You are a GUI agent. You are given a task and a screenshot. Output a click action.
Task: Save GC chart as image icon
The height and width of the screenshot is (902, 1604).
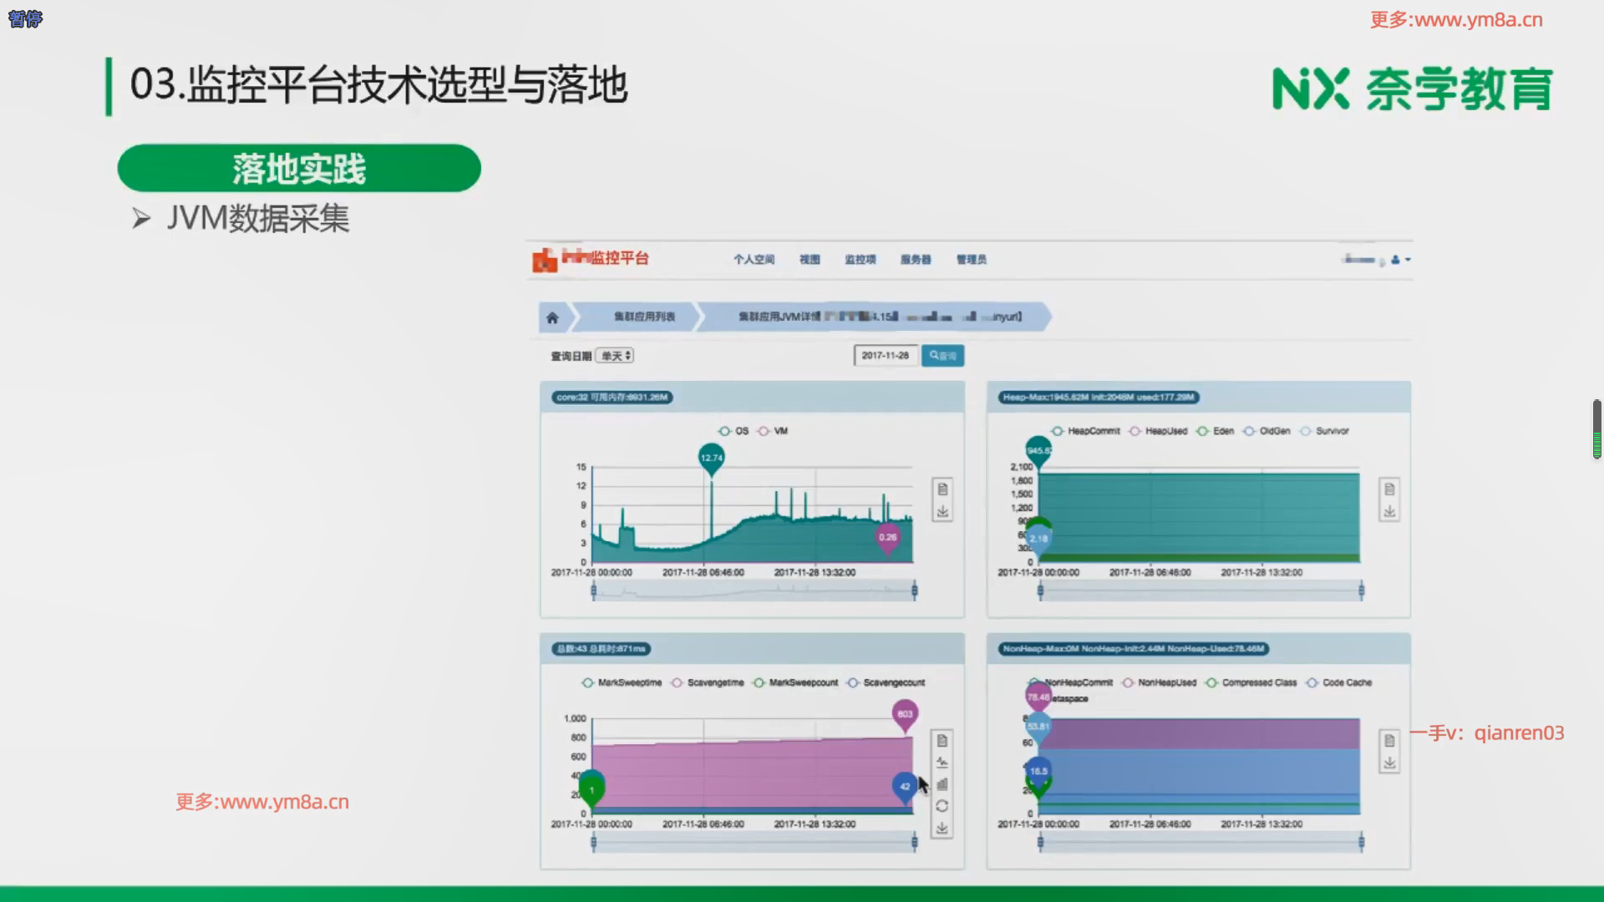click(x=942, y=829)
